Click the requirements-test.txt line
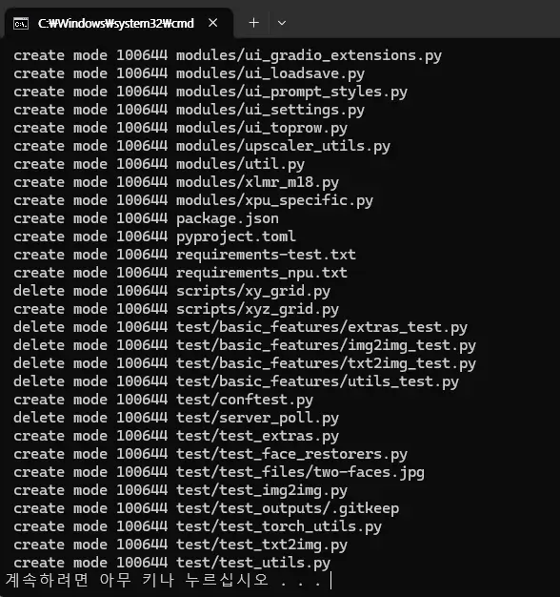The image size is (560, 597). (185, 255)
